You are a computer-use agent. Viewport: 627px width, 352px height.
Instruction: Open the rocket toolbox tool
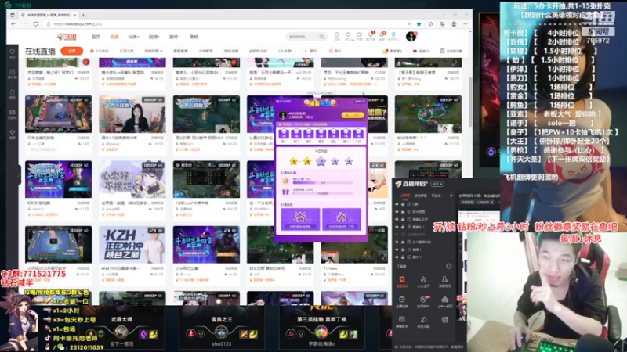[423, 321]
